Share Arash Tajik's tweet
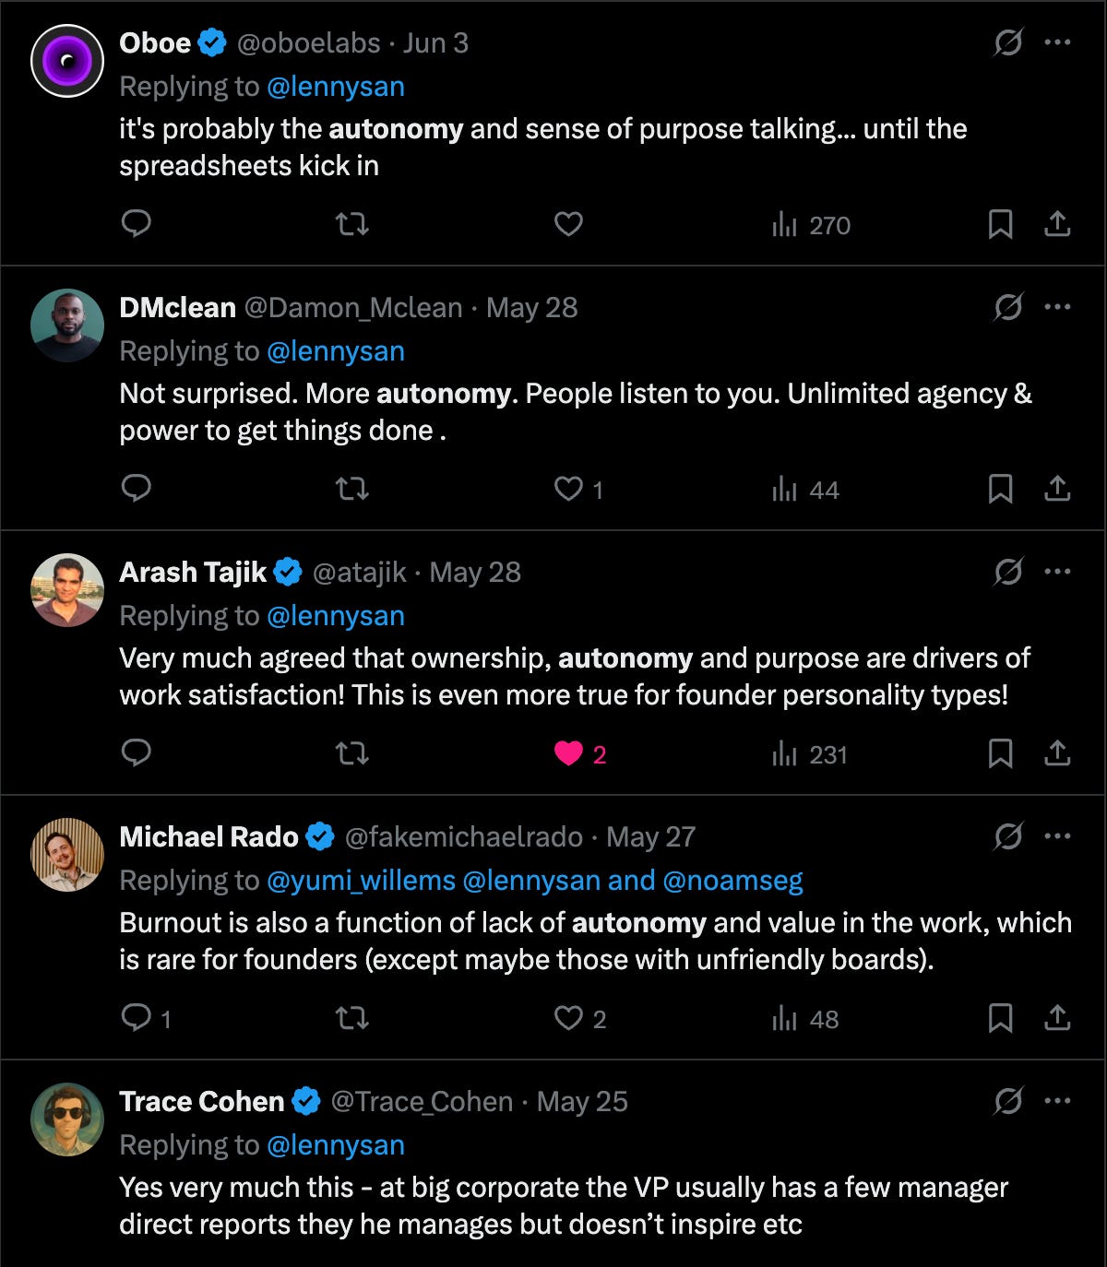 (1057, 753)
